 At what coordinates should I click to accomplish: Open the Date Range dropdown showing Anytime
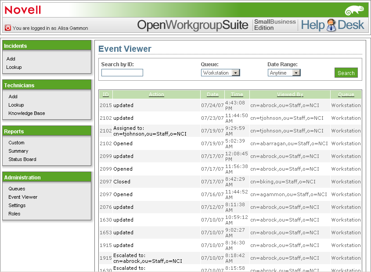tap(284, 73)
